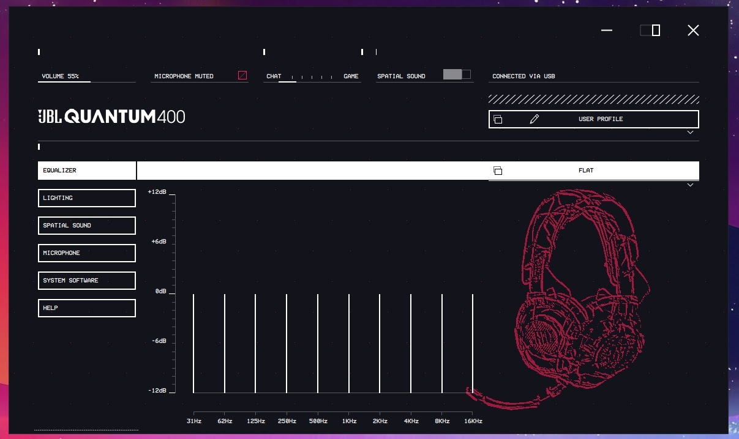The image size is (739, 439).
Task: Click the MICROPHONE MUTED label
Action: coord(184,76)
